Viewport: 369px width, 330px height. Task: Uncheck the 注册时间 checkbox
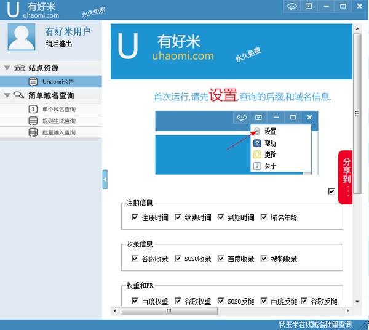135,217
